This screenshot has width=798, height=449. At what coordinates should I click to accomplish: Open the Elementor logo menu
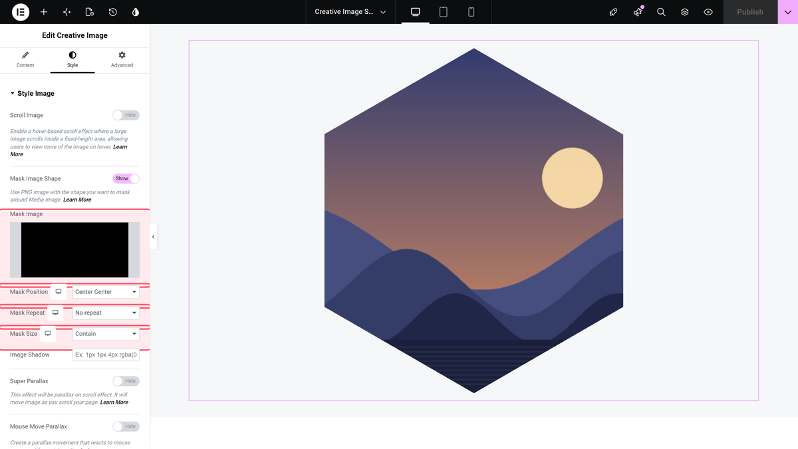[20, 12]
